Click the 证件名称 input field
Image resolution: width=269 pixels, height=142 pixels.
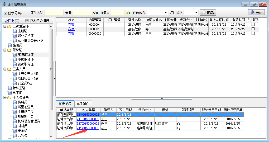[x=54, y=13]
